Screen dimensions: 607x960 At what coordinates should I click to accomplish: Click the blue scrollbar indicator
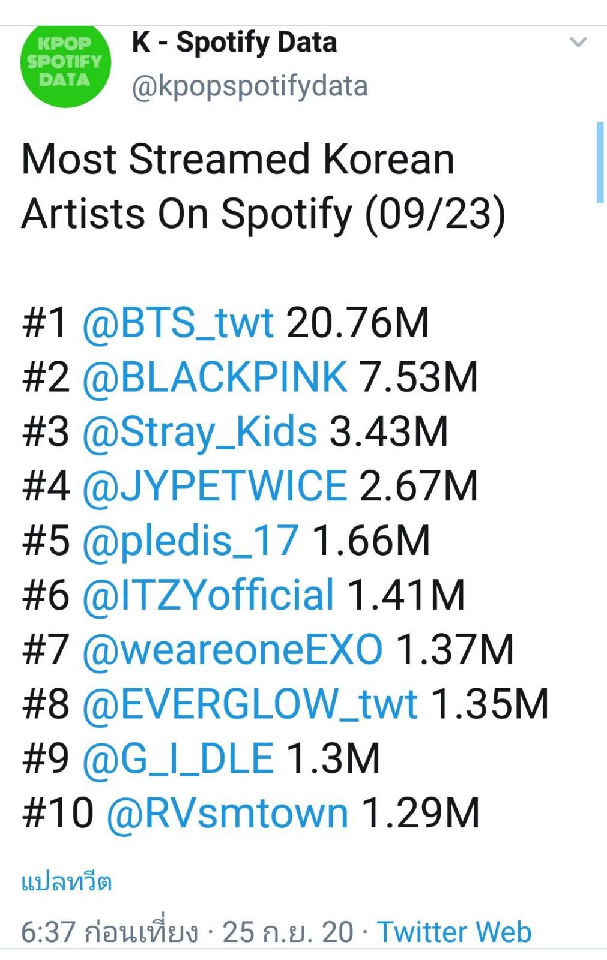(x=599, y=162)
